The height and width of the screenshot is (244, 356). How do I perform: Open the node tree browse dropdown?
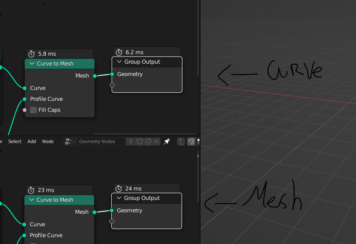point(70,142)
